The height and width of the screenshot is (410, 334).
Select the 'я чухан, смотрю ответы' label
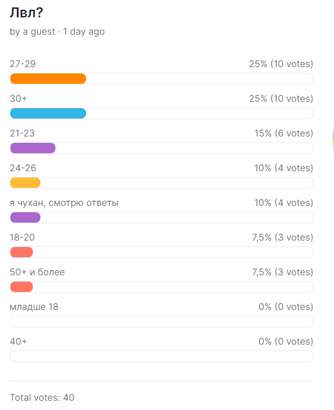[64, 203]
